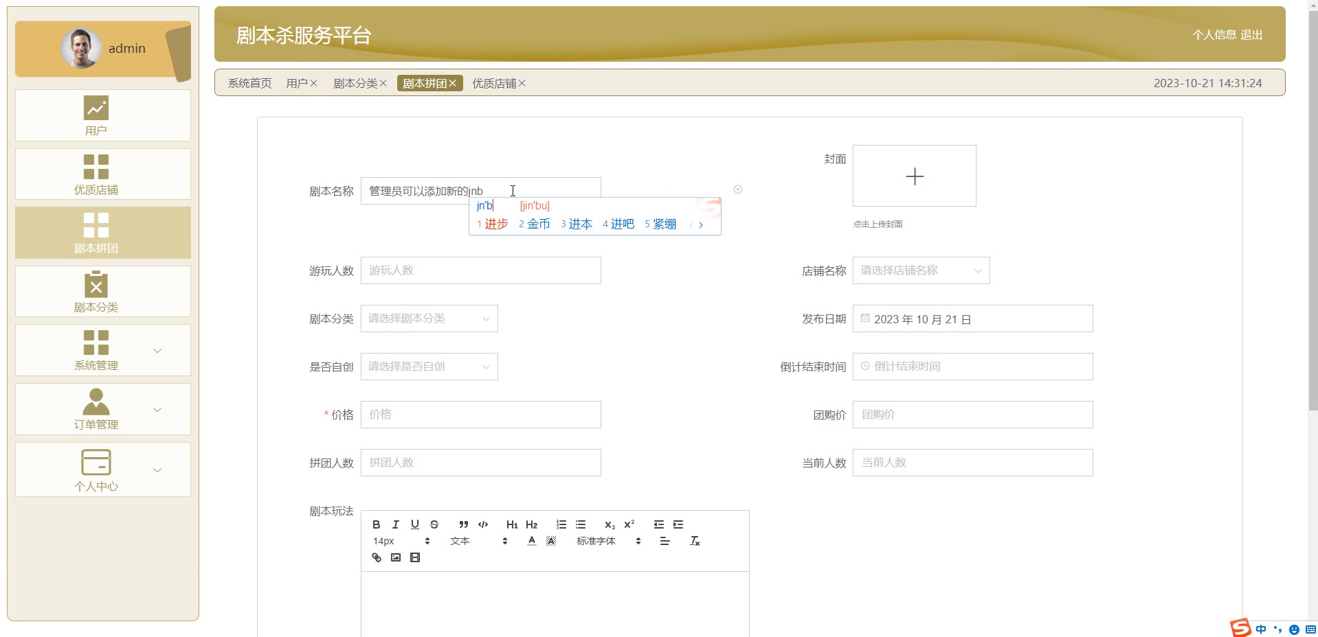This screenshot has height=637, width=1318.
Task: Toggle bold formatting in the editor
Action: [376, 524]
